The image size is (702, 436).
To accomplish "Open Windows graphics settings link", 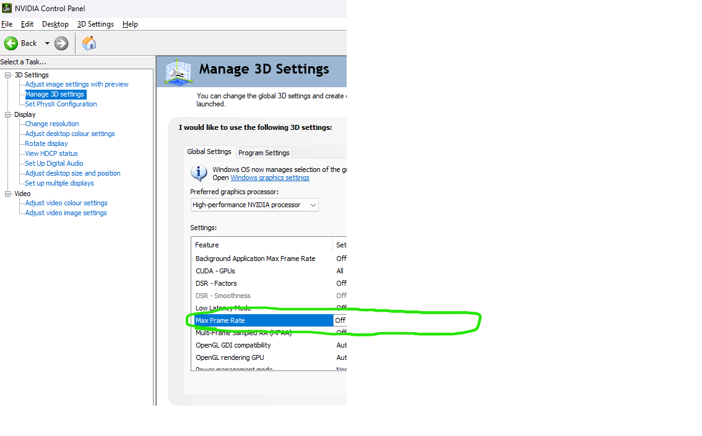I will tap(269, 177).
